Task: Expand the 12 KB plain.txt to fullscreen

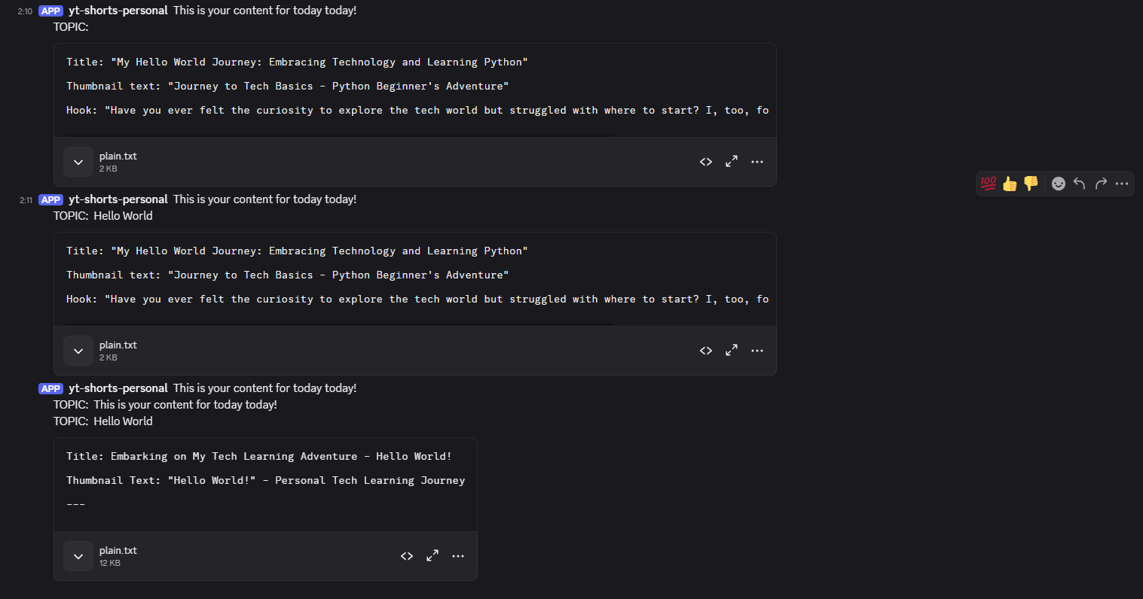Action: (x=432, y=556)
